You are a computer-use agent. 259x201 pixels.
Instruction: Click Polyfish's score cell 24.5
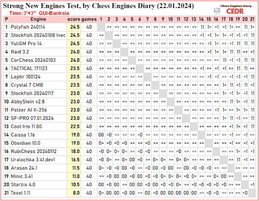click(x=74, y=27)
